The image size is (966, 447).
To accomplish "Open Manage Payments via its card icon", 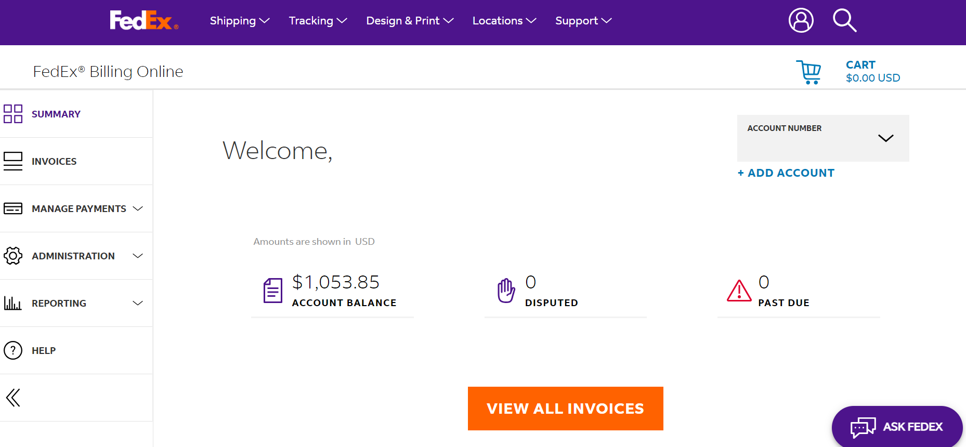I will [x=13, y=208].
